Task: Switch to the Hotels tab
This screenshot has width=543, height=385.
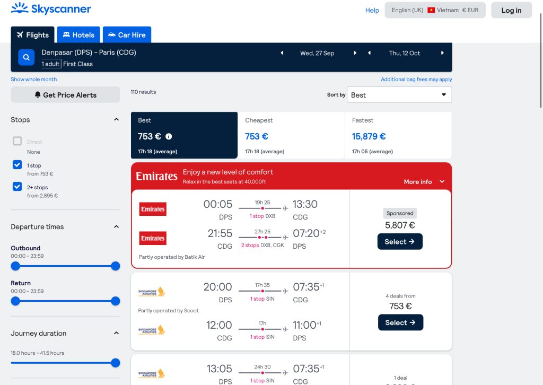Action: [x=78, y=35]
